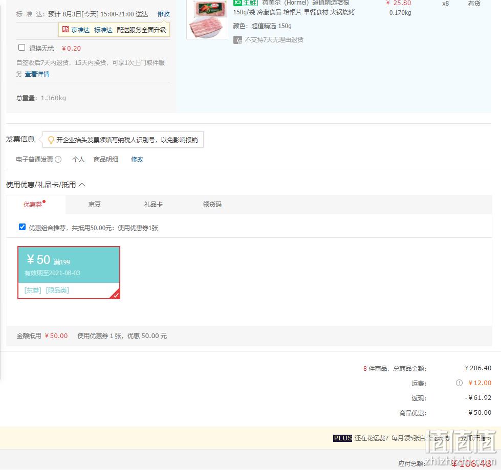Click the 7-day no-return badge icon
Viewport: 501px width, 470px height.
237,40
